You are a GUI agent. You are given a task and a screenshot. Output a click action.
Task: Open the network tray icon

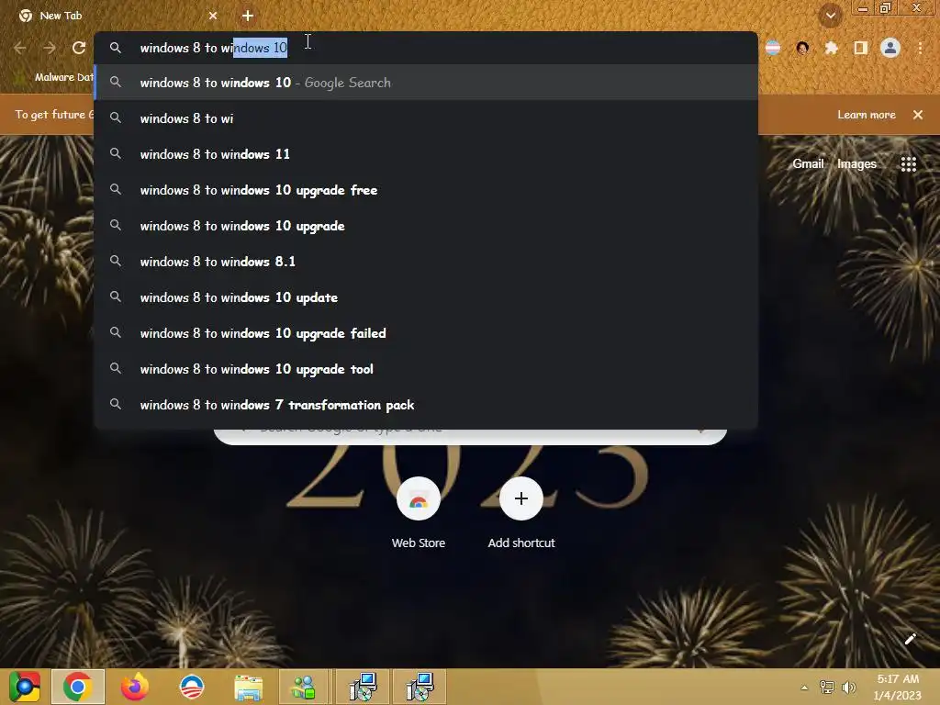pos(827,688)
